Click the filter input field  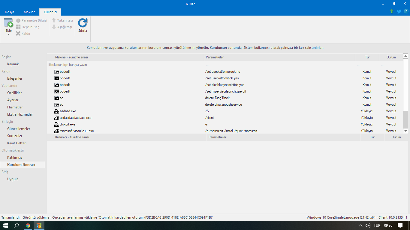pos(125,65)
